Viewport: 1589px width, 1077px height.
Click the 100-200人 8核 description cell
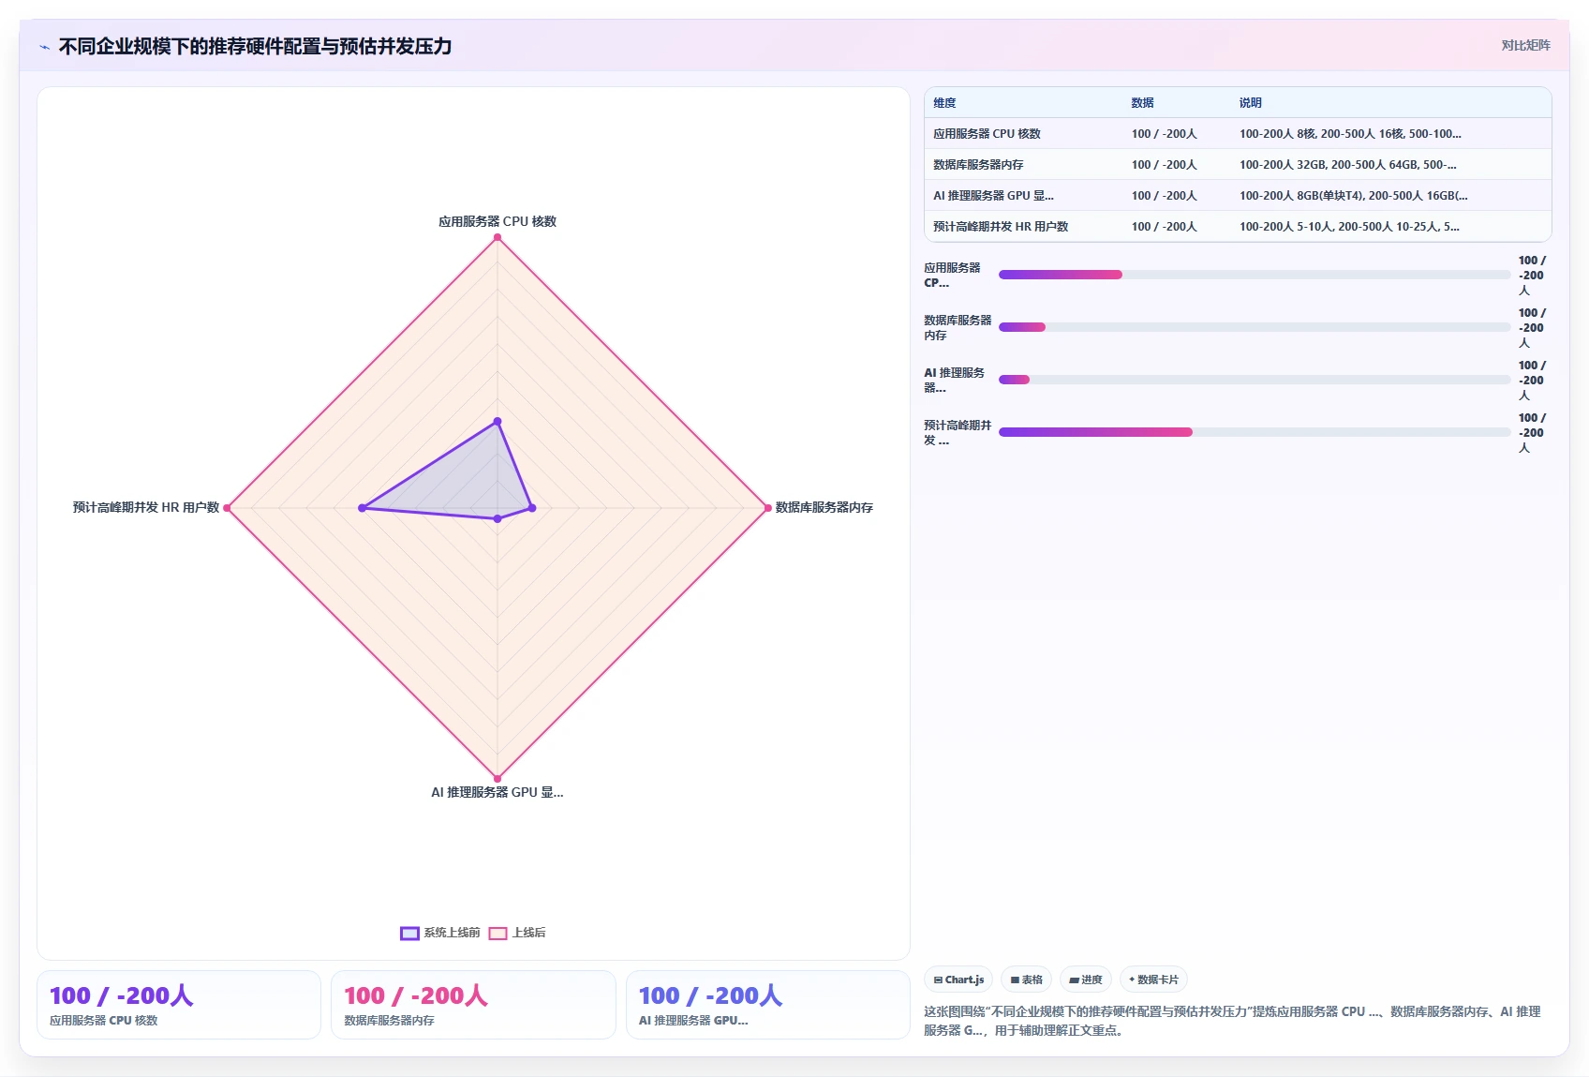pyautogui.click(x=1350, y=134)
